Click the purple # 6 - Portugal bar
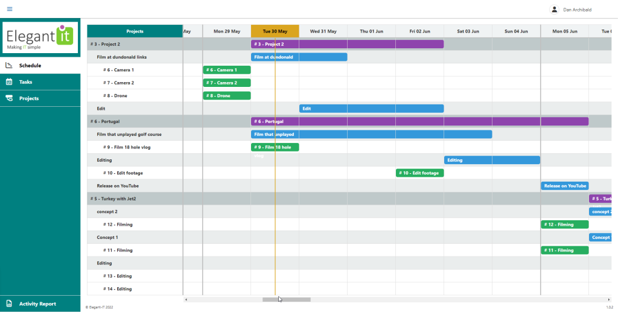The image size is (618, 312). point(420,121)
